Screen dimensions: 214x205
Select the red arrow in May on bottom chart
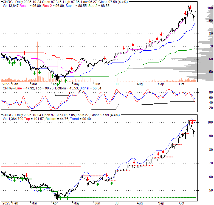(88, 179)
